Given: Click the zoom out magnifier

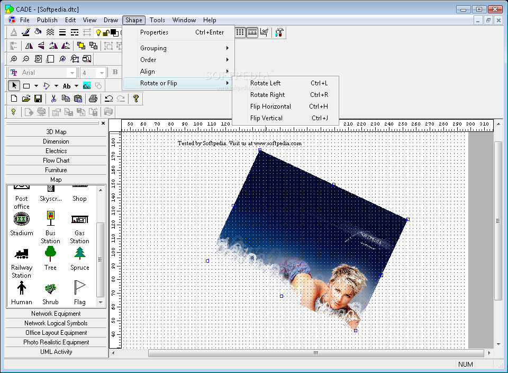Looking at the screenshot, I should click(x=26, y=59).
